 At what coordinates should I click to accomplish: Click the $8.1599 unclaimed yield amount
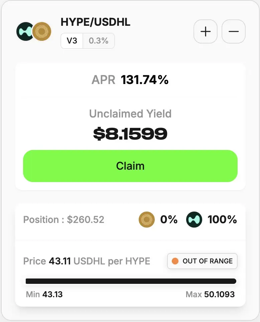[130, 134]
